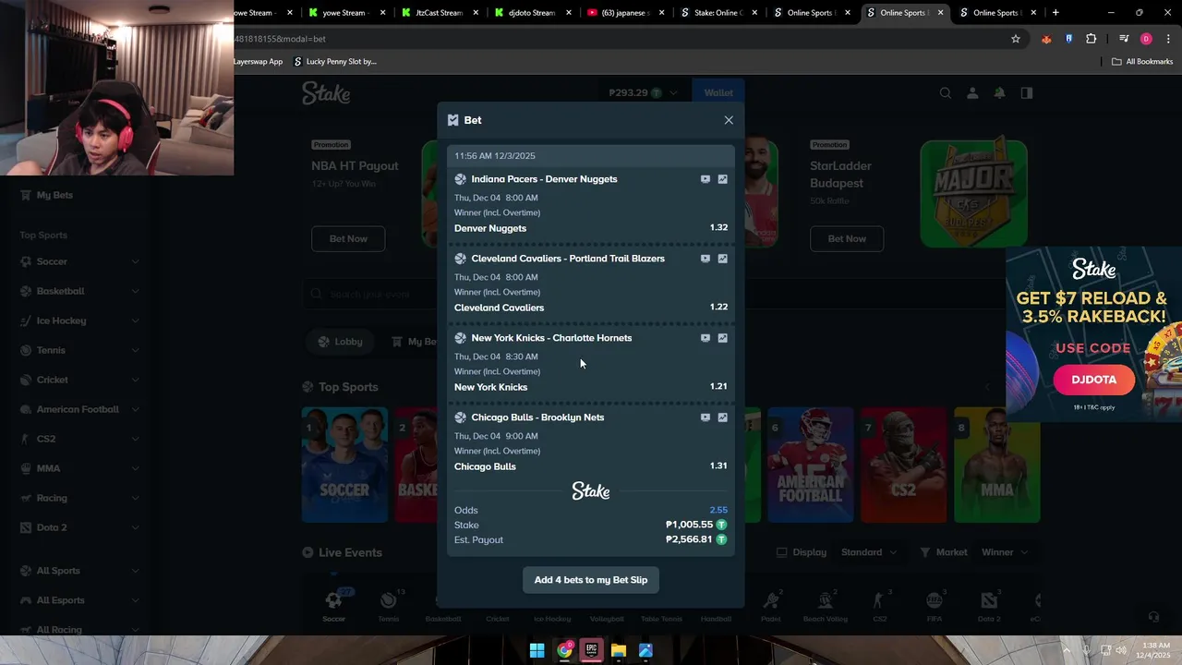Select Soccer in Live Events strip
The width and height of the screenshot is (1182, 665).
pos(333,605)
